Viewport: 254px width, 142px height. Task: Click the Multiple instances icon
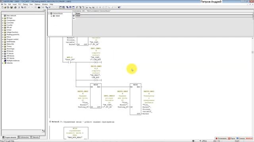[5, 61]
